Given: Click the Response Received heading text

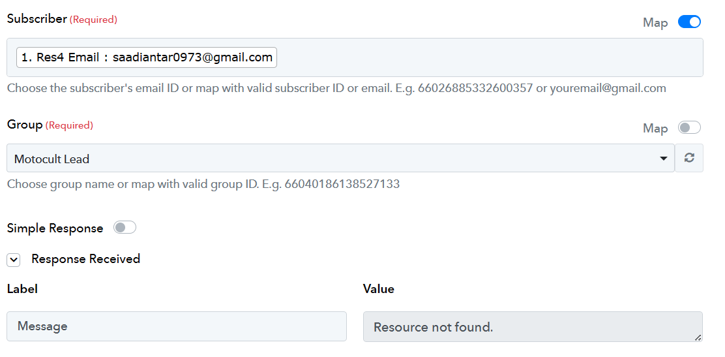Looking at the screenshot, I should tap(85, 259).
